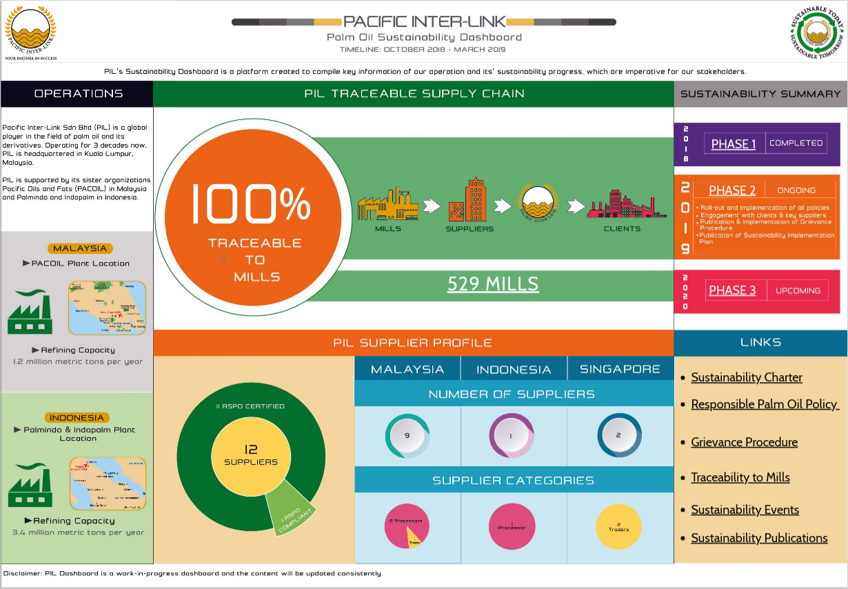This screenshot has width=848, height=589.
Task: Click the Palm Oil Sustainability Dashboard subtitle
Action: click(x=424, y=37)
